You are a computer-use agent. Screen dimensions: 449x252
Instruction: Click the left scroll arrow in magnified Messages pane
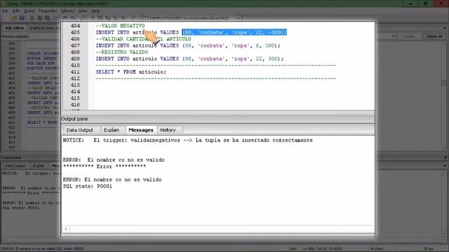coord(66,229)
